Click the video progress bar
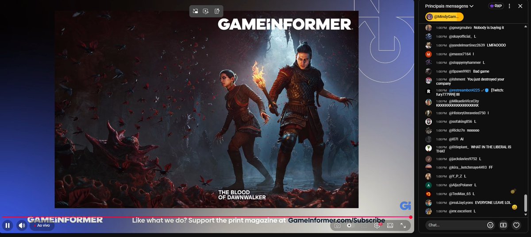This screenshot has height=237, width=531. click(207, 217)
